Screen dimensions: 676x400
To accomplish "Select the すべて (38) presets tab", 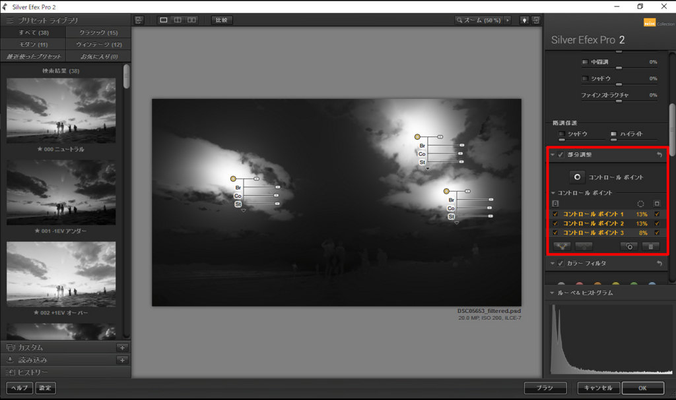I will [x=34, y=33].
